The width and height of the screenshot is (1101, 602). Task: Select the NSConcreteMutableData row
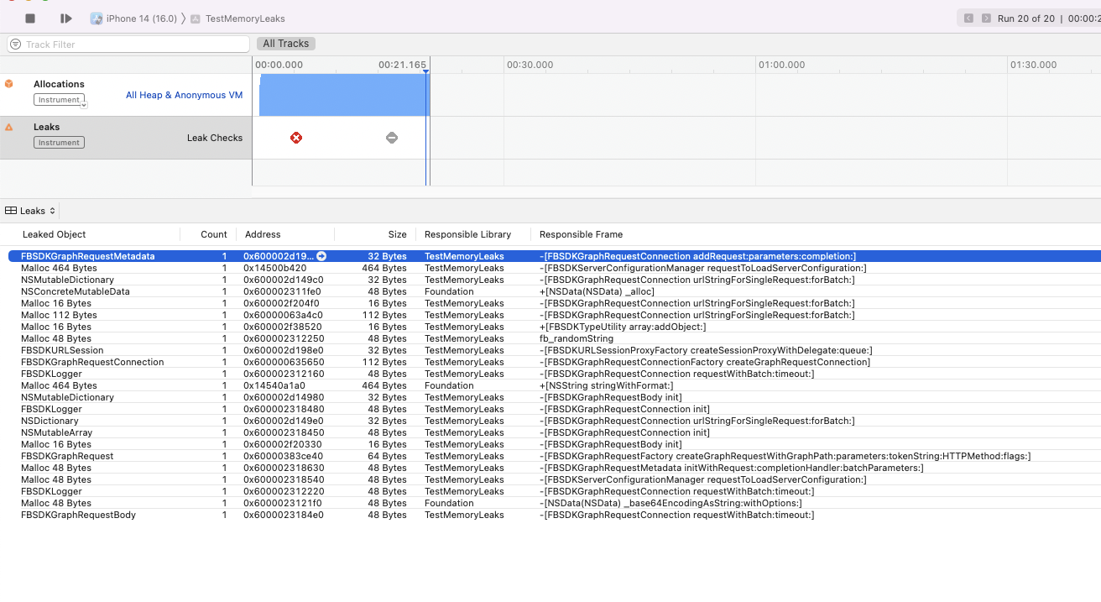coord(554,291)
